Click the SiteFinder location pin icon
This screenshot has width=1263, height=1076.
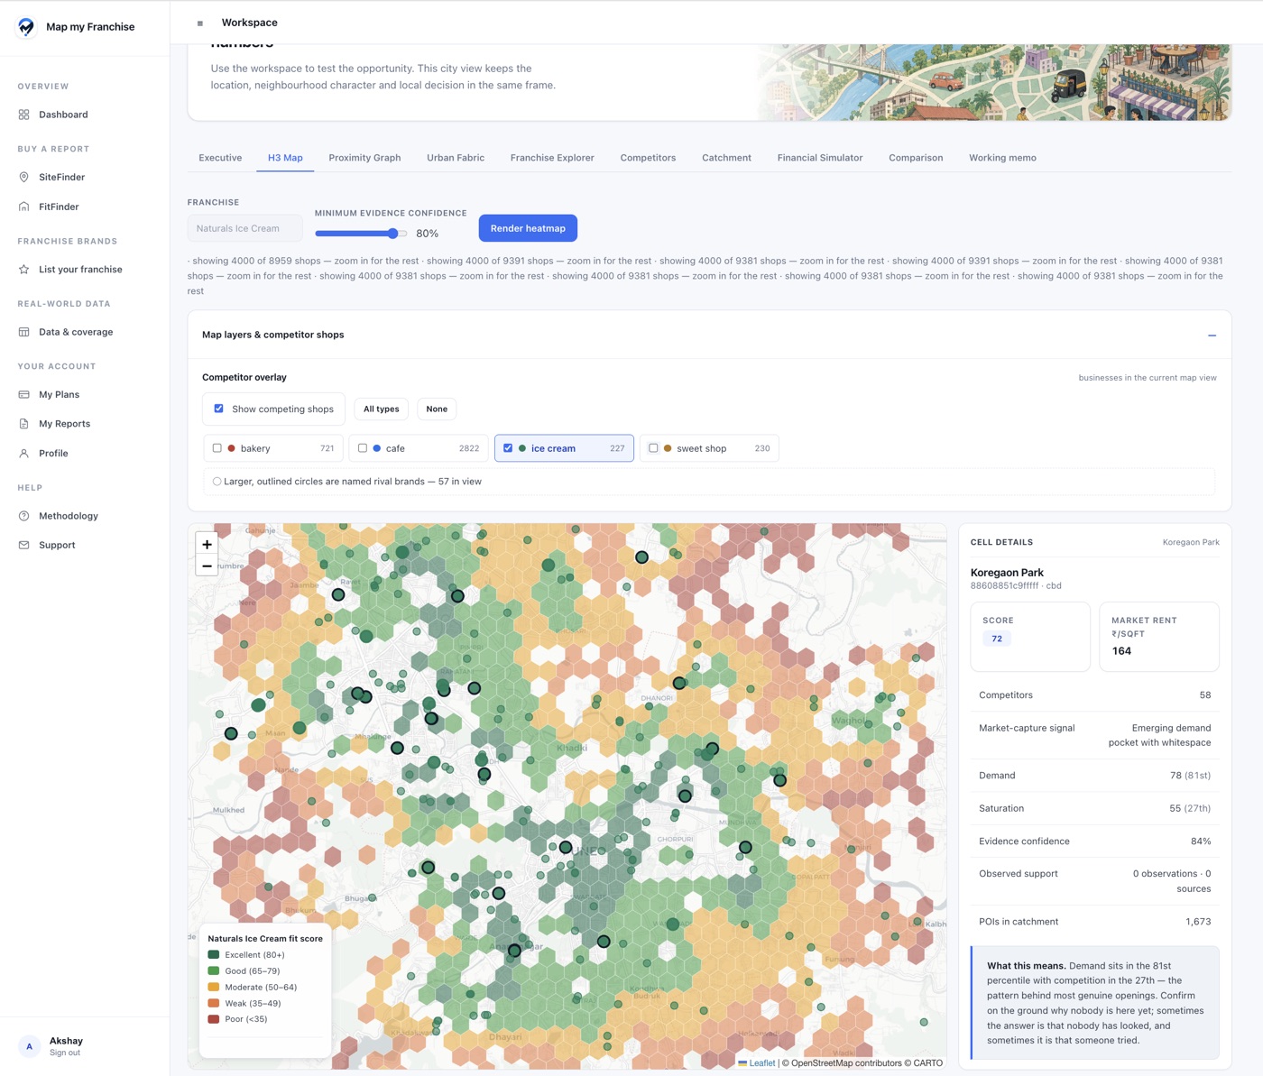coord(24,177)
